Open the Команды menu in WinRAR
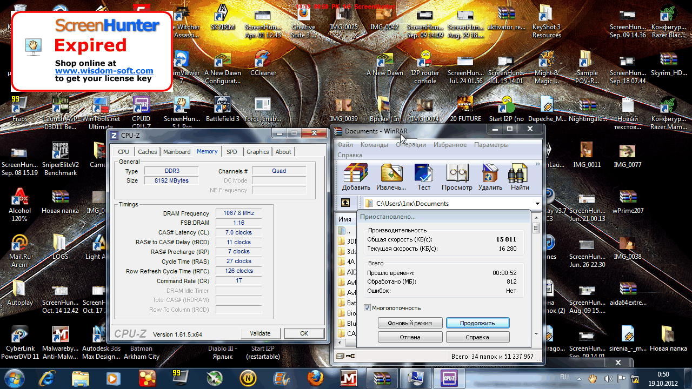This screenshot has height=389, width=692. 374,145
